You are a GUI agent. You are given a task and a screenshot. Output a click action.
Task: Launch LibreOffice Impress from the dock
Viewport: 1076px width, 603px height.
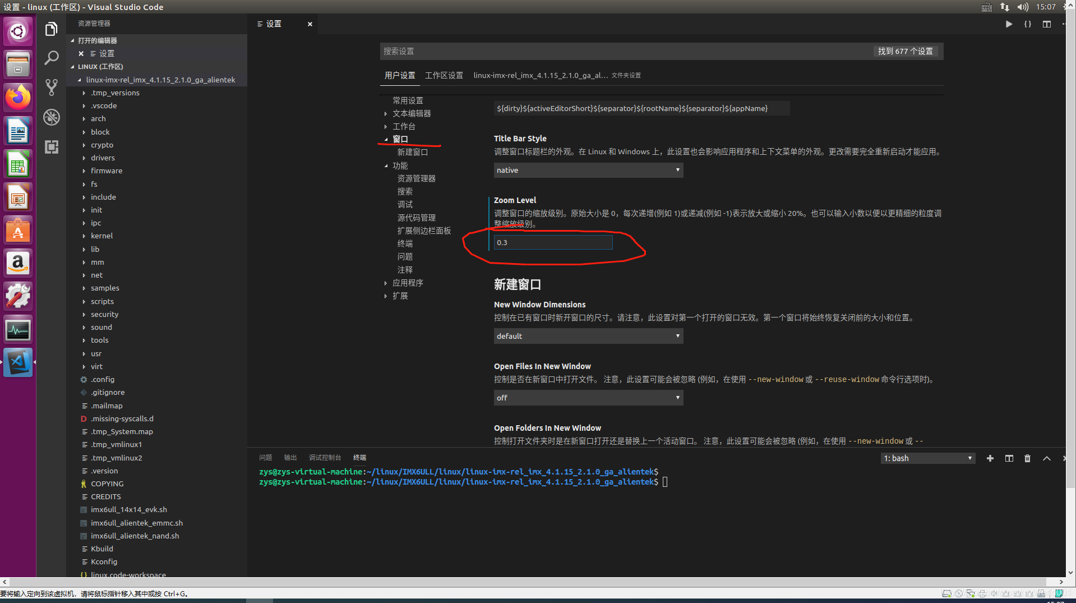pos(18,197)
